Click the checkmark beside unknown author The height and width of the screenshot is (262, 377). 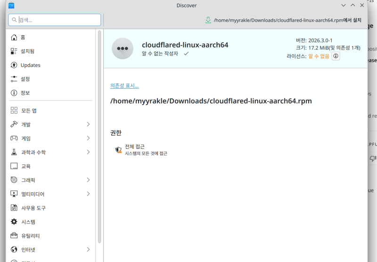pyautogui.click(x=186, y=54)
